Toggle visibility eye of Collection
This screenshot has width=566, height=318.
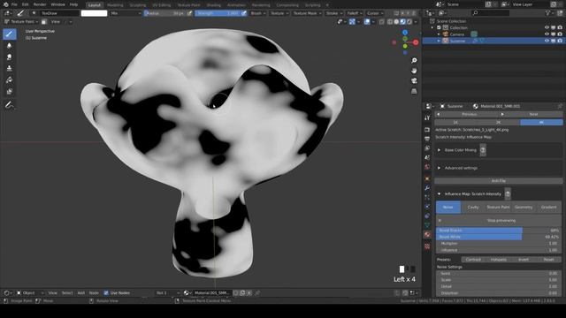(547, 27)
